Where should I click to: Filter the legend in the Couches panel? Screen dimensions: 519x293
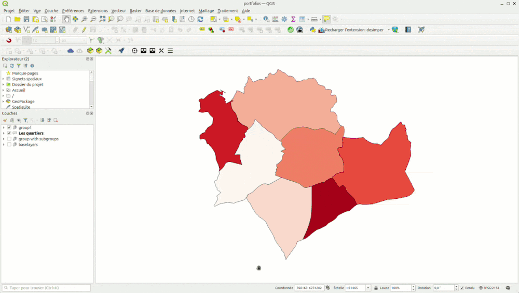coord(25,120)
